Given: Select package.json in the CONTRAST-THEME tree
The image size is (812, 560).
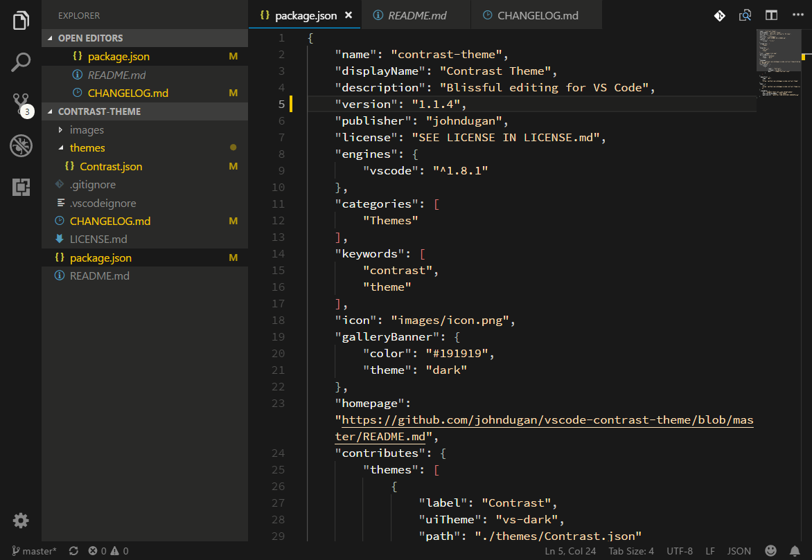Looking at the screenshot, I should tap(145, 258).
